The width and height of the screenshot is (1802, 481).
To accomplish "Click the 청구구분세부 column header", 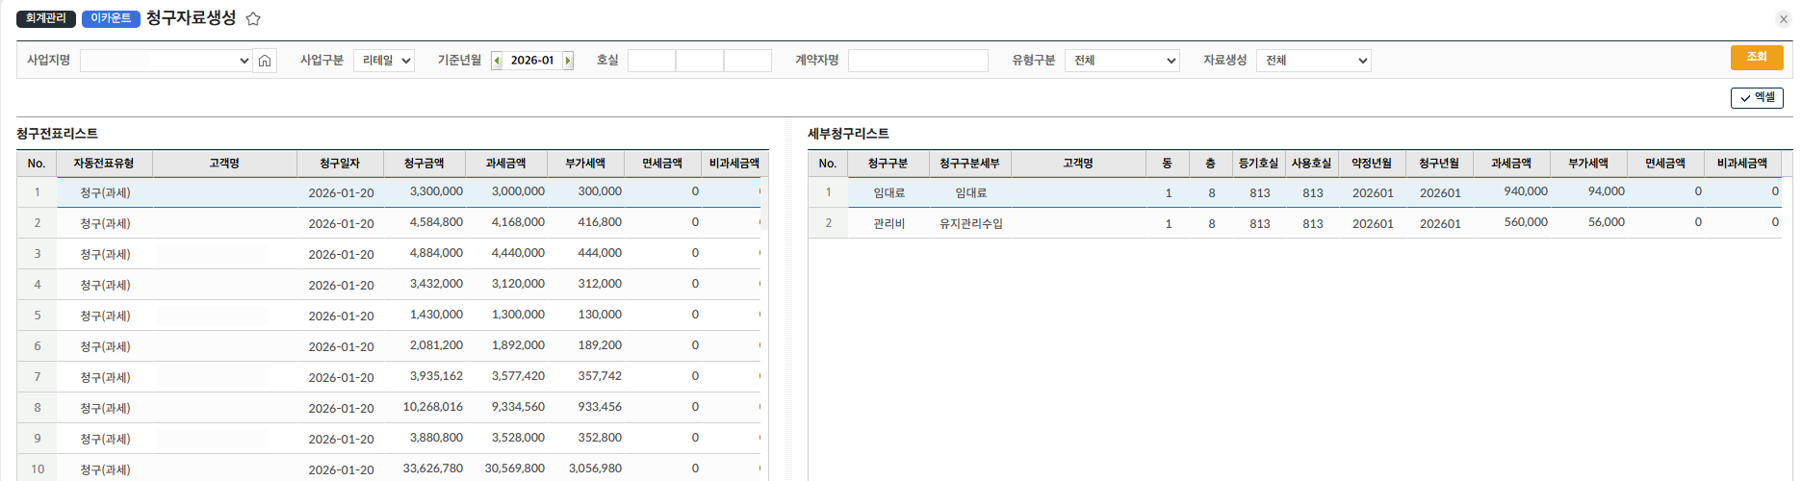I will click(969, 164).
